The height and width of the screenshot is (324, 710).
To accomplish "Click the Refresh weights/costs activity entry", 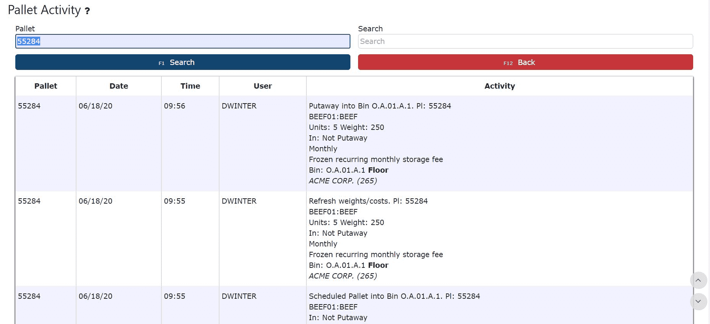I will (368, 201).
